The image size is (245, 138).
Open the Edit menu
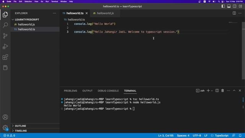click(20, 2)
